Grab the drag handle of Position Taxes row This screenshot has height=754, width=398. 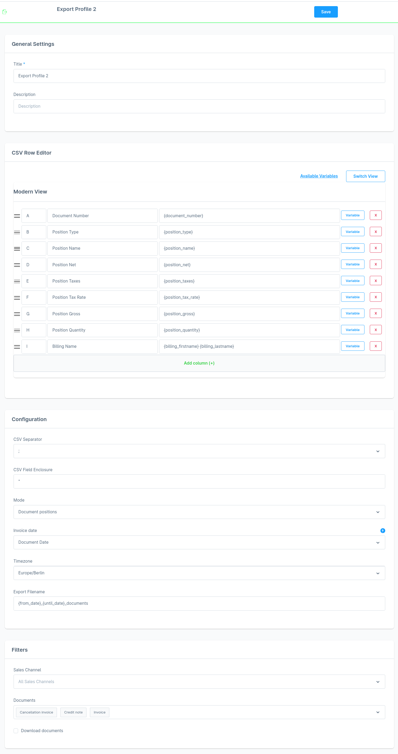pyautogui.click(x=17, y=281)
